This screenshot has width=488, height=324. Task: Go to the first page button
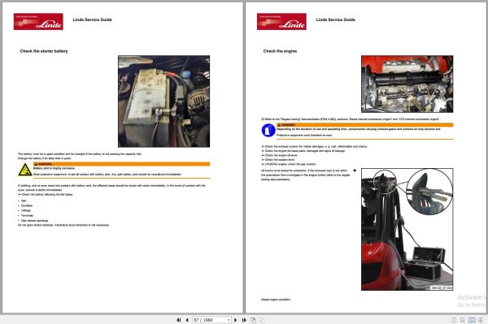179,320
